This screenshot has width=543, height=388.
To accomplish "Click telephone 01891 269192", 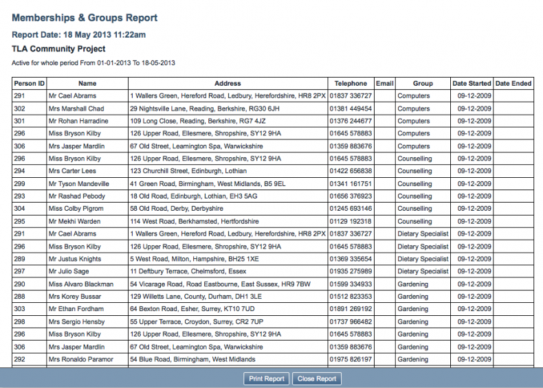I will (351, 309).
